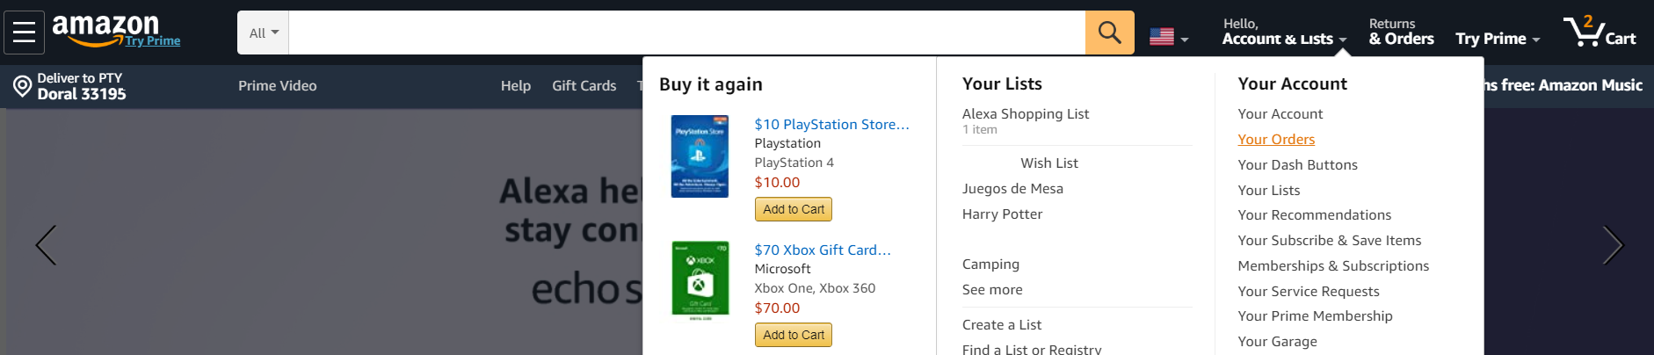Expand the Try Prime dropdown

(x=1498, y=39)
